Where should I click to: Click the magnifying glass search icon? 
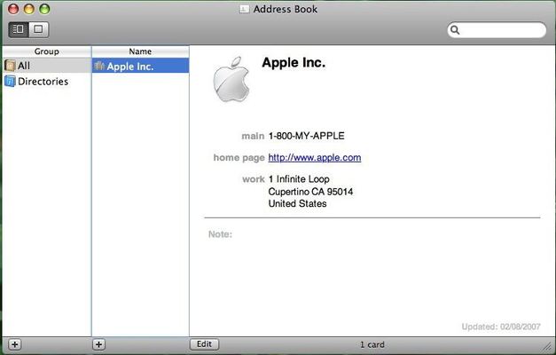pyautogui.click(x=455, y=30)
